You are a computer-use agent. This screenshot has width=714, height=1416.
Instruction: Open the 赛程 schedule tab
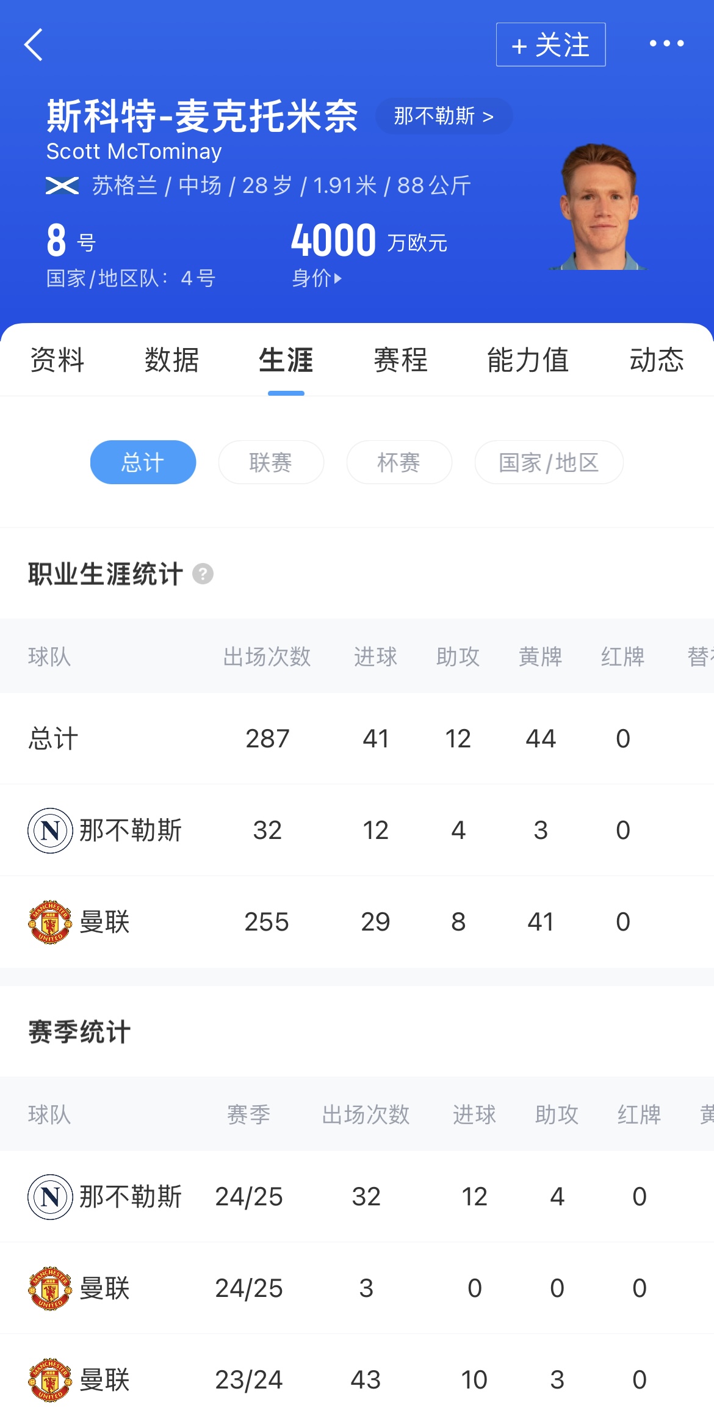coord(400,360)
